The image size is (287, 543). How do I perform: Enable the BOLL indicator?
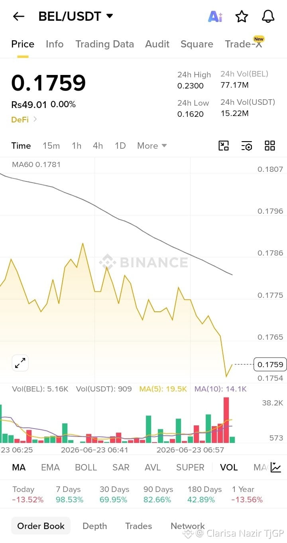(x=86, y=467)
